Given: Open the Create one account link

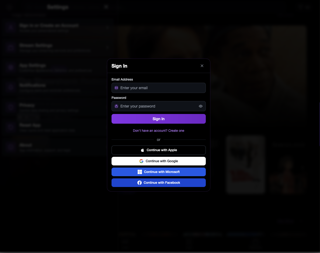Looking at the screenshot, I should 176,131.
